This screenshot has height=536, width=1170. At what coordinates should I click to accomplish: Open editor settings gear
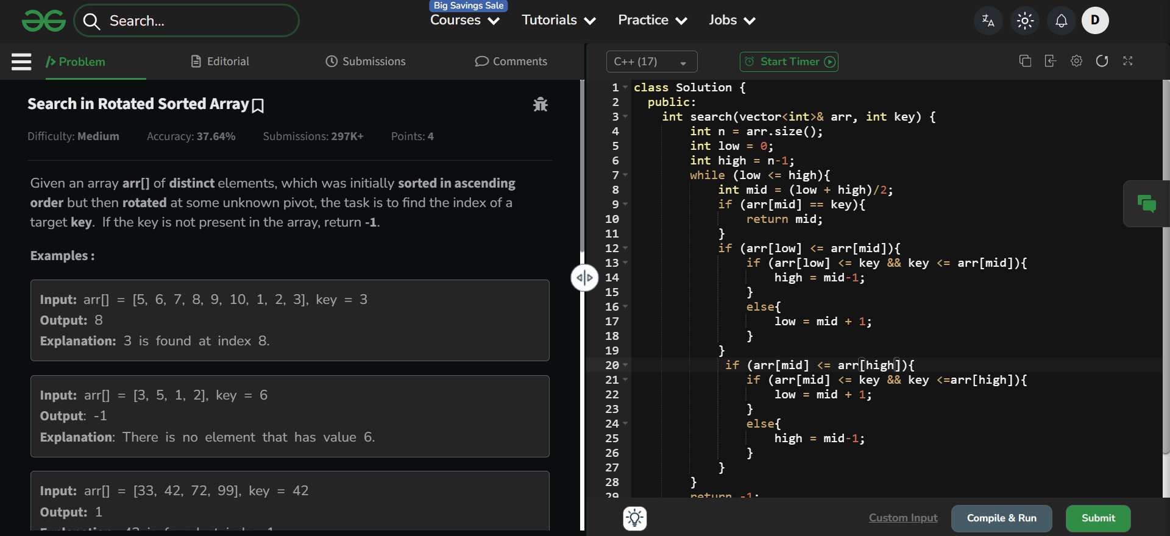(1076, 61)
